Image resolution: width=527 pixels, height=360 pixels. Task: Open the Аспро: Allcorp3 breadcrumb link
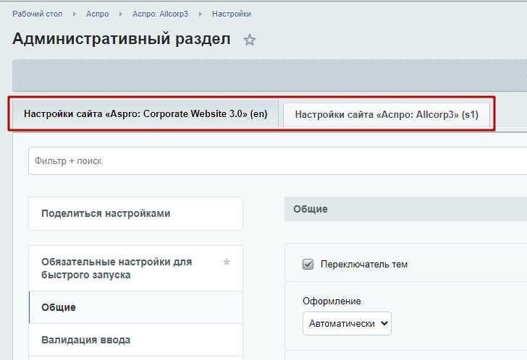(160, 14)
